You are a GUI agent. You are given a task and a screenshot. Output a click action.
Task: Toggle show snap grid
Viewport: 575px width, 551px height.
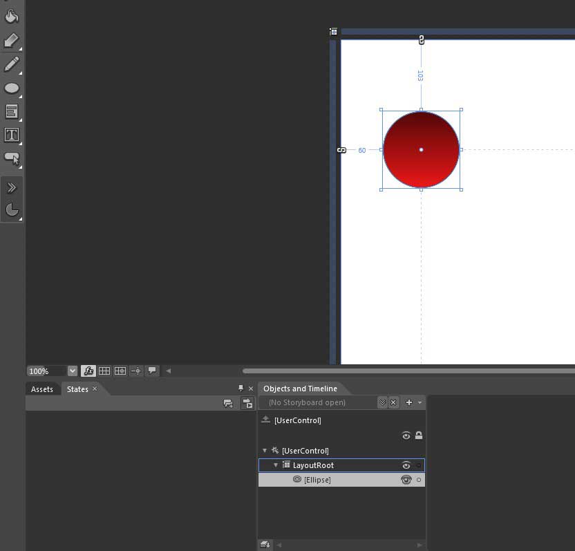pos(104,371)
